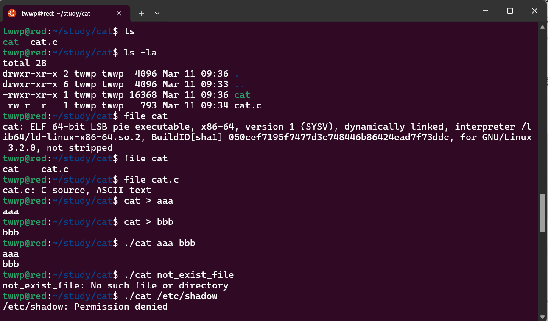
Task: Click the ./cat not_exist_file command text
Action: click(x=179, y=275)
